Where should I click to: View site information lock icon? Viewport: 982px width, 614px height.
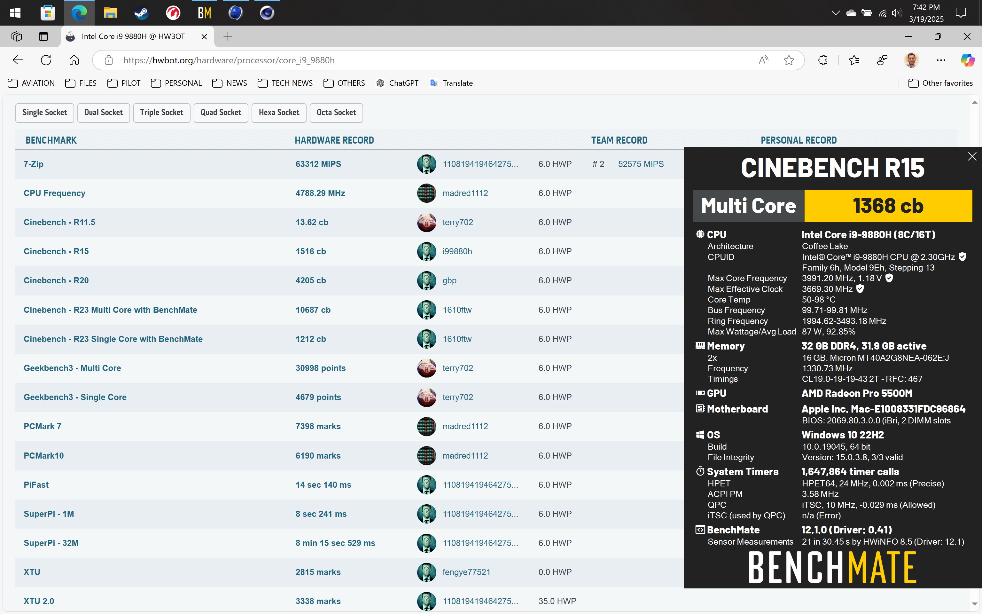(x=108, y=60)
